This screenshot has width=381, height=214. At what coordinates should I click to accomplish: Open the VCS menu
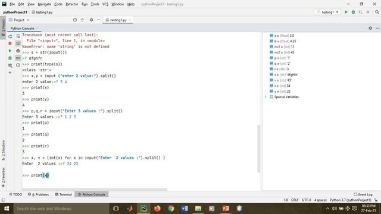click(105, 4)
